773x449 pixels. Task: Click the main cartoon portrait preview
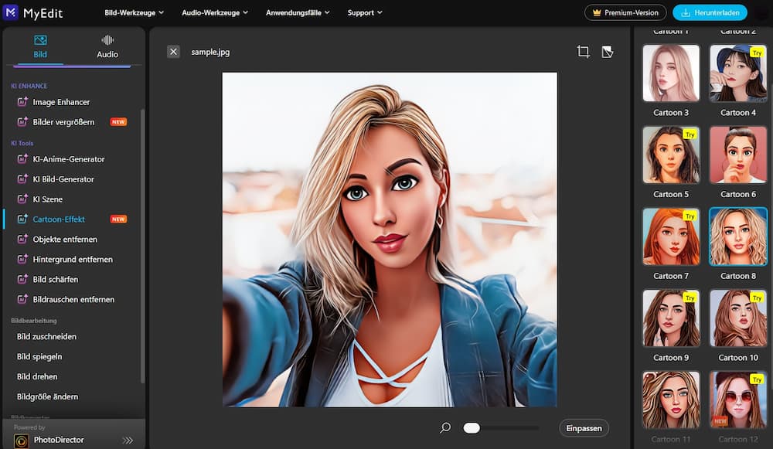click(x=390, y=240)
